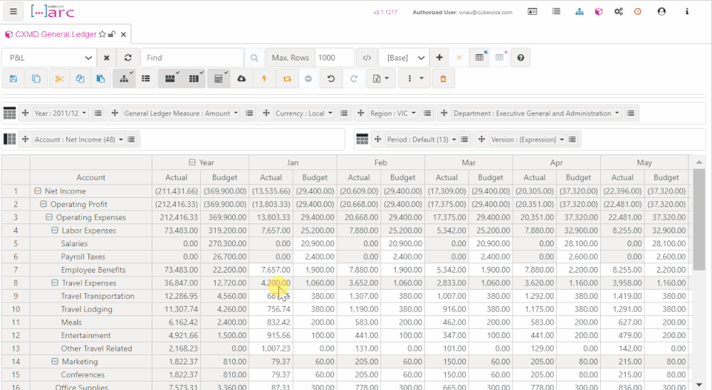Click the red trash delete icon

click(x=443, y=78)
